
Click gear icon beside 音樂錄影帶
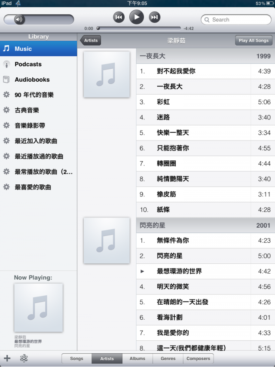[x=6, y=125]
